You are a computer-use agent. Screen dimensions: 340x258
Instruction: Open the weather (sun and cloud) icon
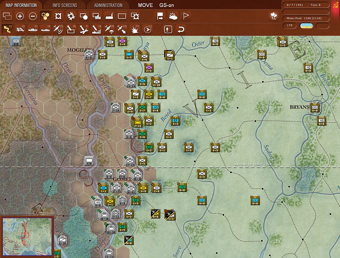(173, 16)
